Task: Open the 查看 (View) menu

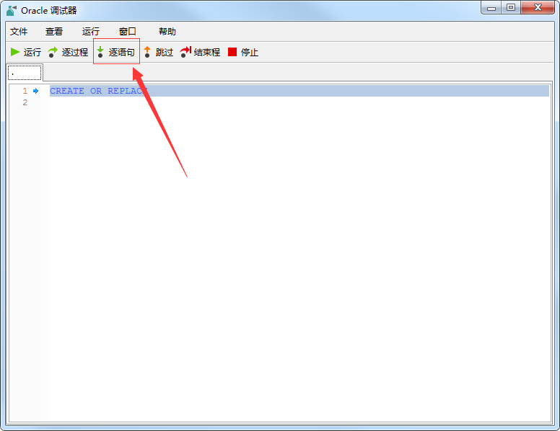Action: (x=54, y=32)
